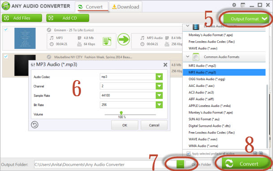Click the green browse dots button for output folder
Viewport: 273px width, 171px height.
pos(180,164)
